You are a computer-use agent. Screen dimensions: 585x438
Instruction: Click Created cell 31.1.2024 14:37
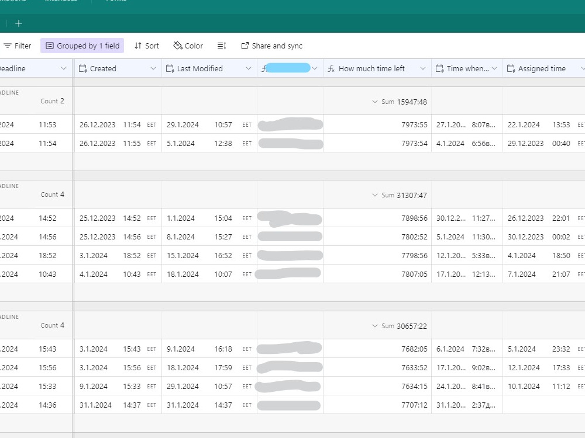tap(118, 405)
